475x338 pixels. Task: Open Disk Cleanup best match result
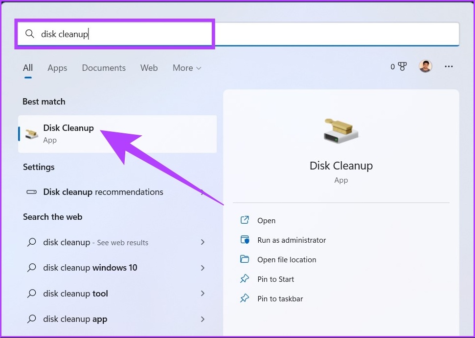68,133
